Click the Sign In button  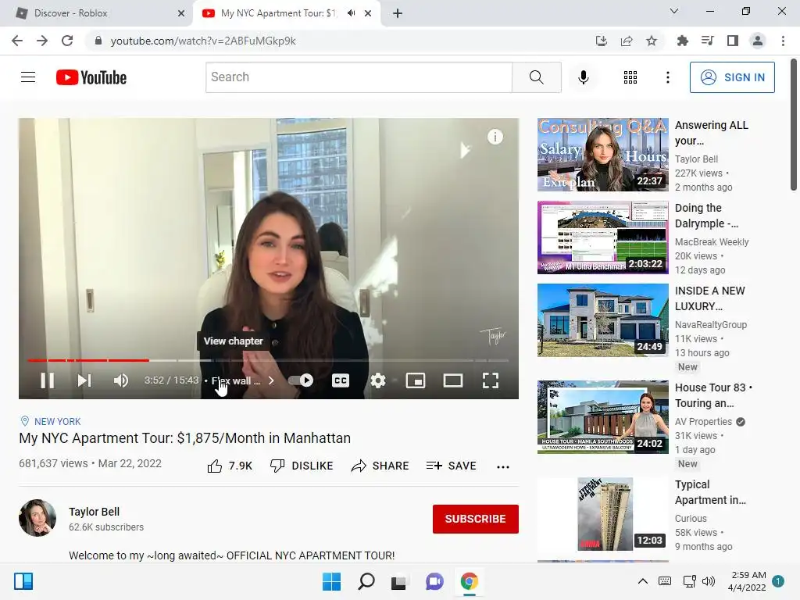point(732,77)
